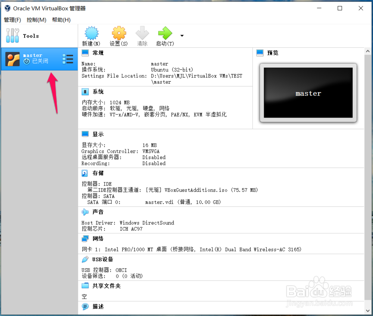Open the 管理(F) menu
This screenshot has width=373, height=316.
click(x=12, y=20)
